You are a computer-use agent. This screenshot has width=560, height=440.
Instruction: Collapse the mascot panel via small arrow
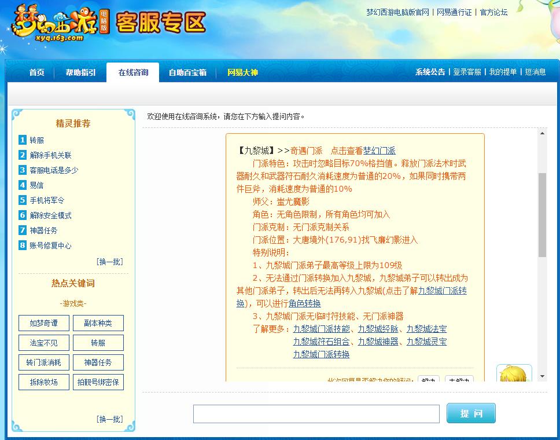542,376
